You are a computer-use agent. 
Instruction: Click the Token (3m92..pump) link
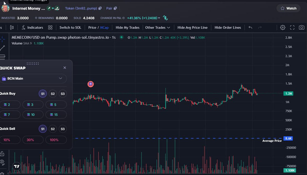81,8
